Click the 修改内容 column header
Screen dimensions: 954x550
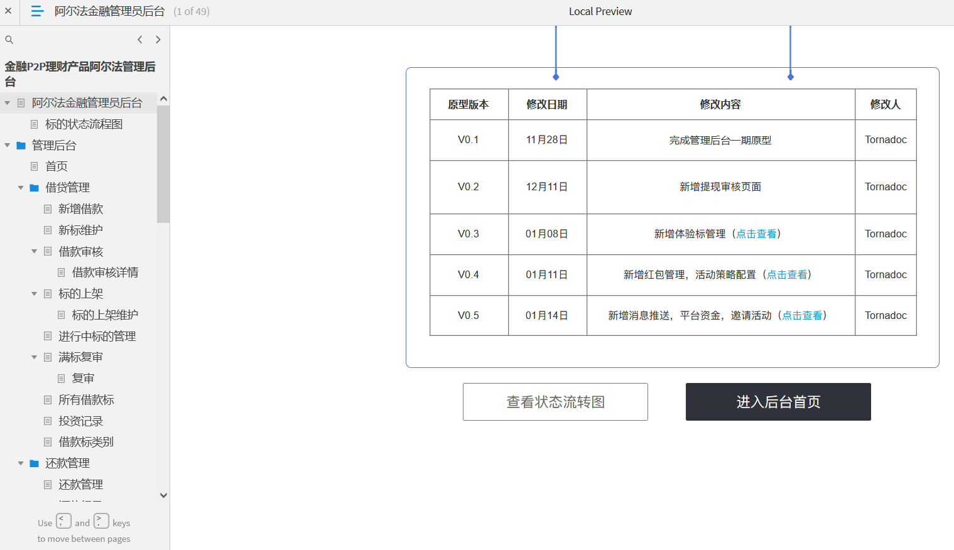click(x=720, y=104)
